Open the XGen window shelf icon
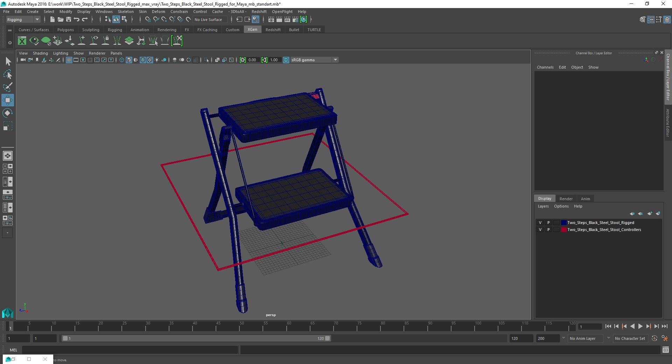 pyautogui.click(x=22, y=41)
